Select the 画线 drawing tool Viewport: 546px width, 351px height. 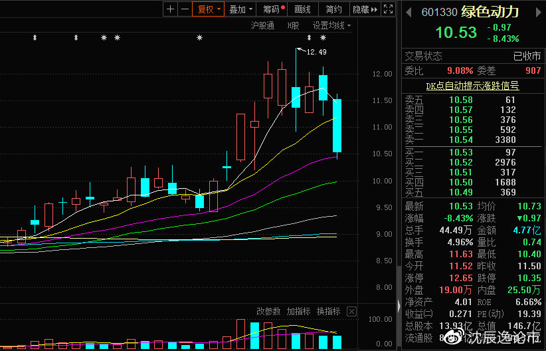[303, 9]
